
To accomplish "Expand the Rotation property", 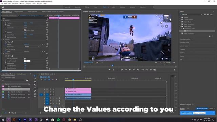I will [x=3, y=33].
